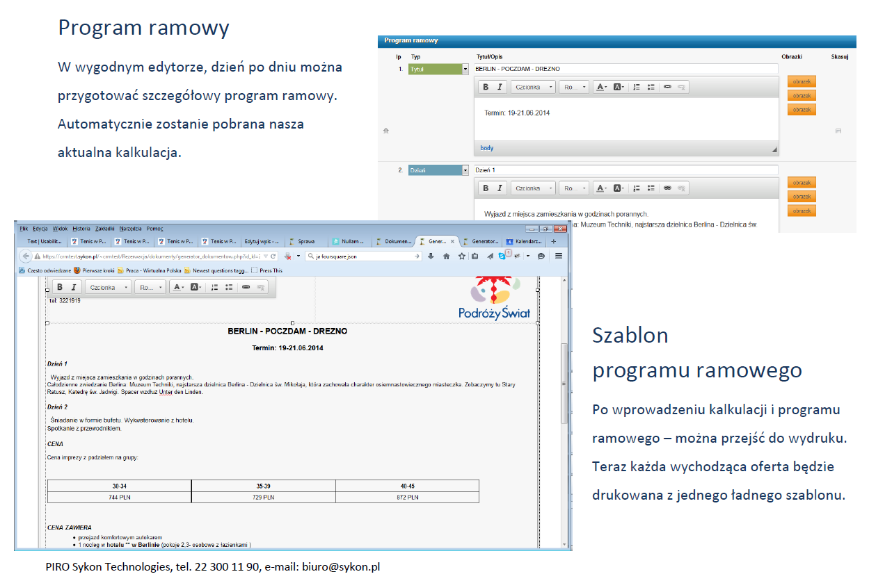The width and height of the screenshot is (885, 581).
Task: Click the Dzień 1 title field
Action: (x=626, y=170)
